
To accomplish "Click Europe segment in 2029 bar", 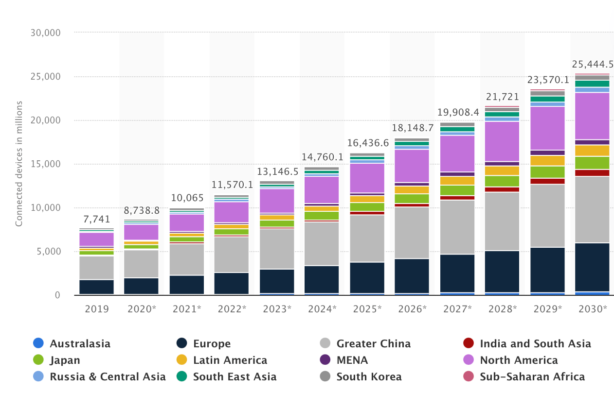I will 547,270.
